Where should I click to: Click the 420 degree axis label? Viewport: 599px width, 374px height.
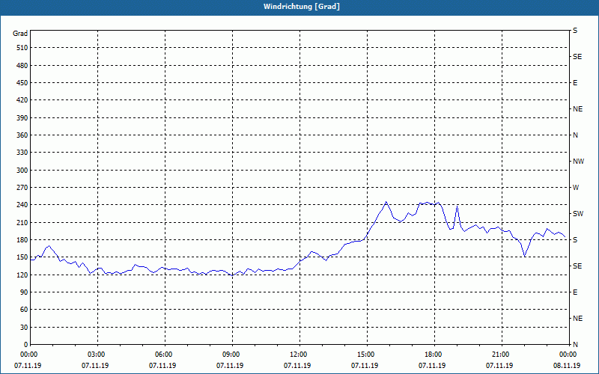pyautogui.click(x=22, y=100)
